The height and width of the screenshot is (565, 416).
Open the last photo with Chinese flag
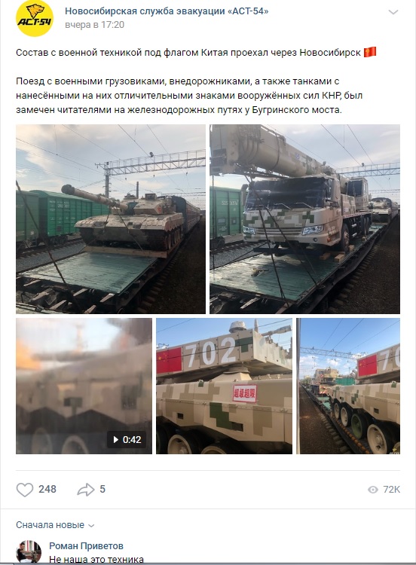(x=348, y=386)
